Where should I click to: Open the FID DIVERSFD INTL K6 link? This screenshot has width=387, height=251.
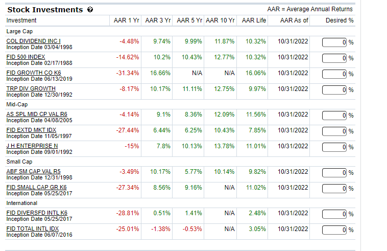(x=37, y=213)
